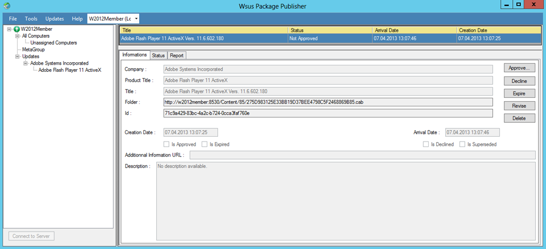This screenshot has height=249, width=546.
Task: Open the Tools menu
Action: [31, 19]
